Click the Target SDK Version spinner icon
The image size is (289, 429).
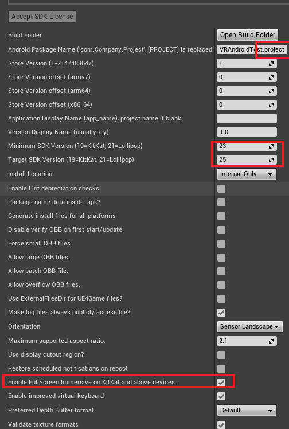[x=271, y=160]
